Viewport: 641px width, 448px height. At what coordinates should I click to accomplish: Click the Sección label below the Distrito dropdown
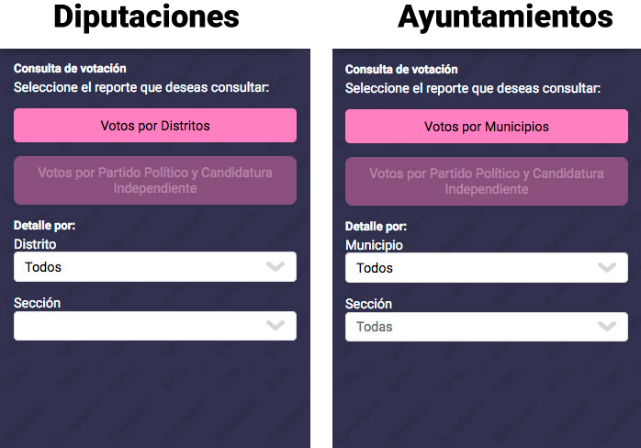37,303
